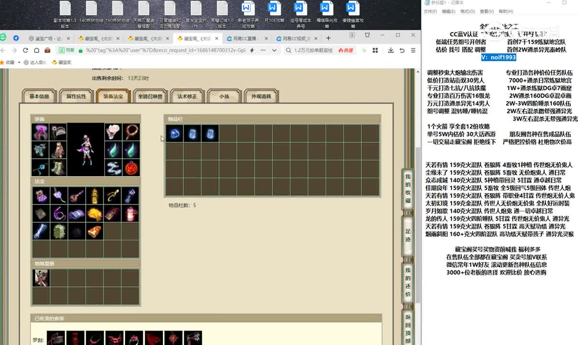Switch to the 基本信息 tab

[39, 96]
